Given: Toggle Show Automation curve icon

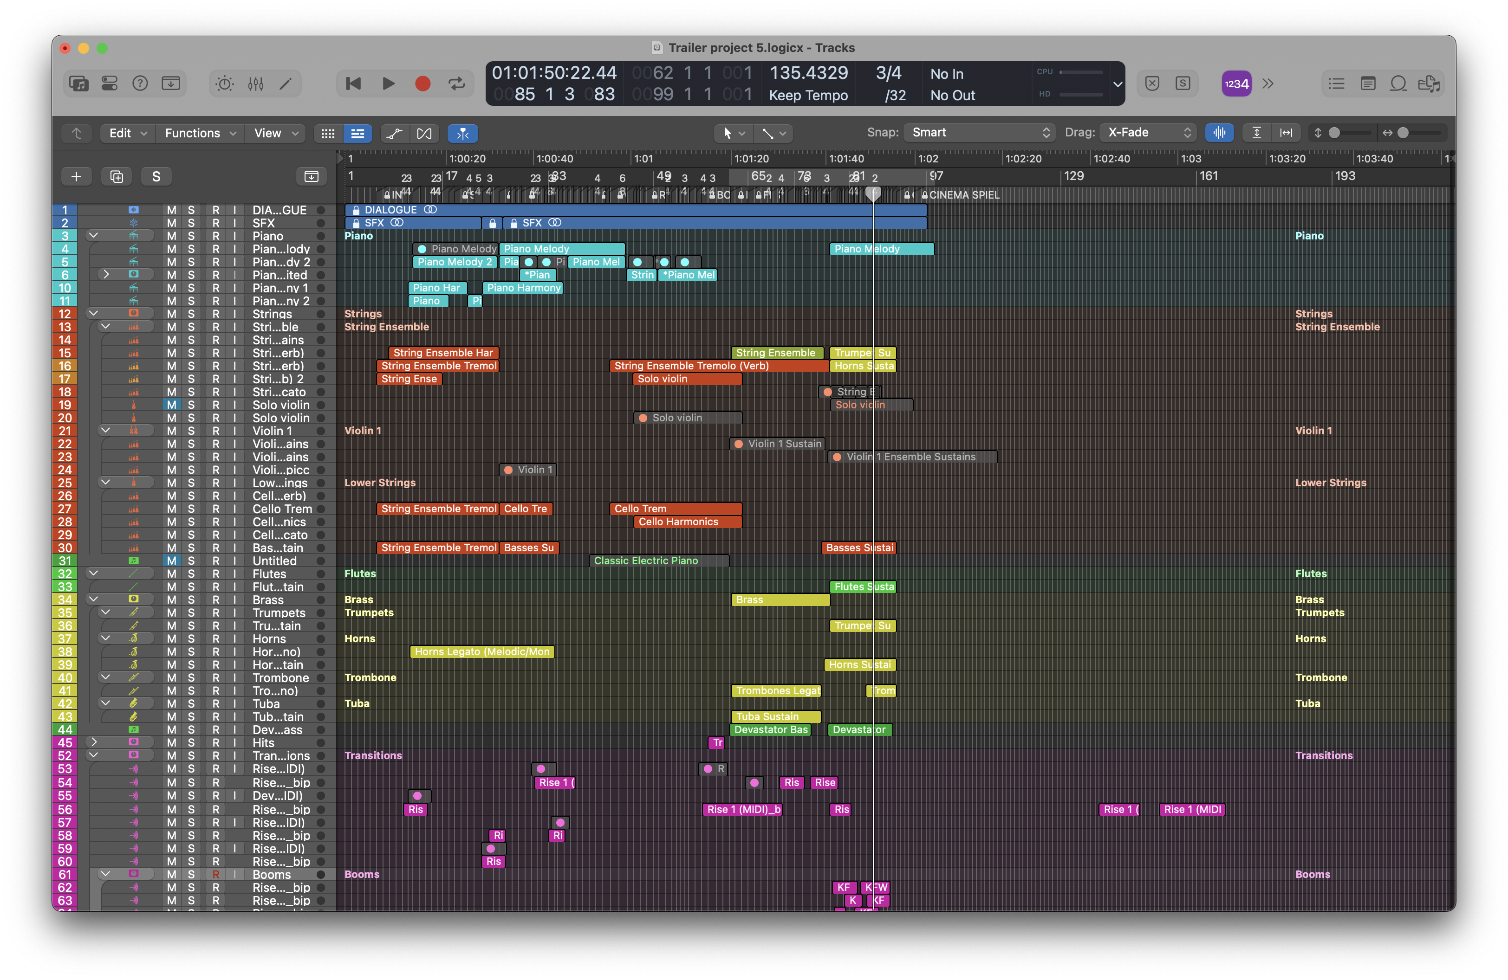Looking at the screenshot, I should click(x=394, y=133).
